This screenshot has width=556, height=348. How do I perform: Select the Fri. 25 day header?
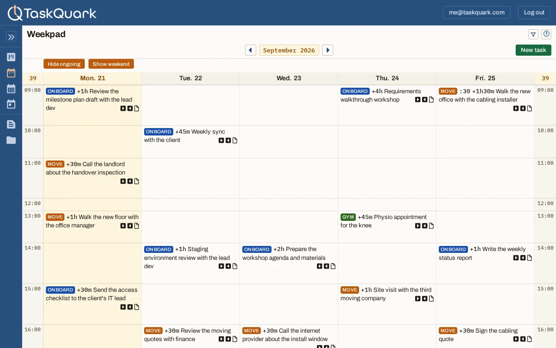[x=486, y=78]
